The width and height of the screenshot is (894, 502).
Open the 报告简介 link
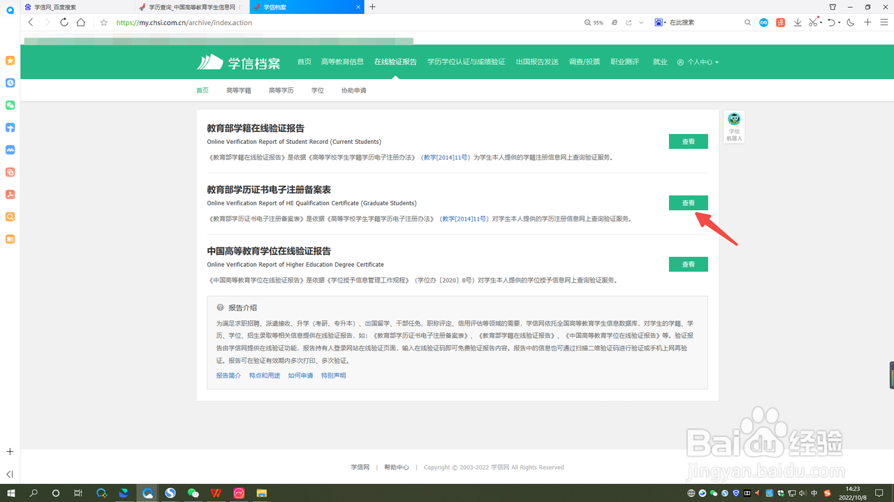(x=228, y=375)
